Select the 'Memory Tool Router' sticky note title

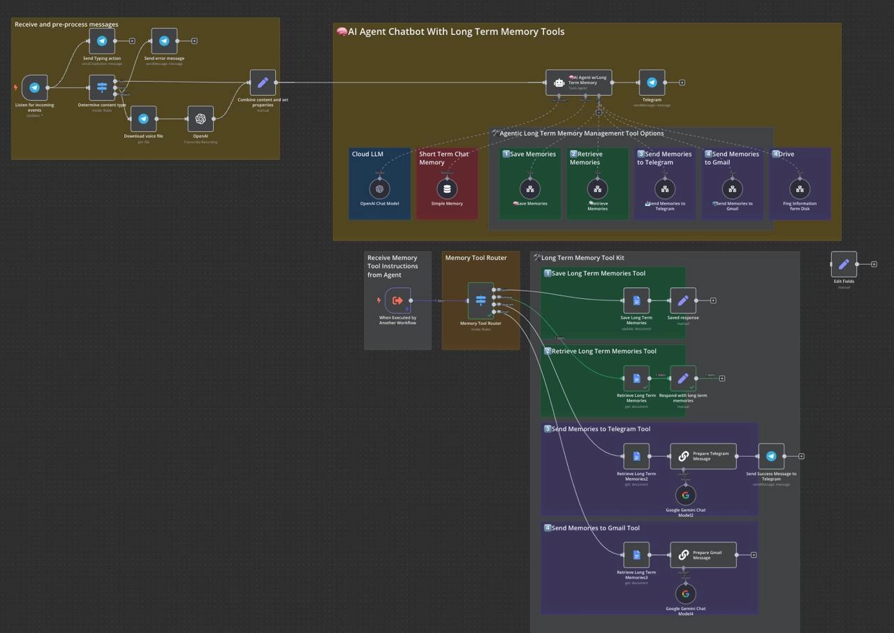[x=476, y=258]
